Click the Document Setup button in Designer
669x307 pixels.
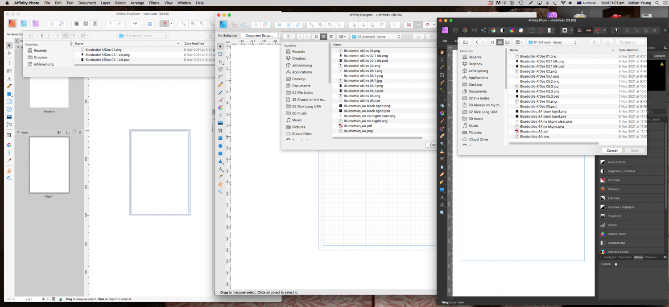click(260, 35)
